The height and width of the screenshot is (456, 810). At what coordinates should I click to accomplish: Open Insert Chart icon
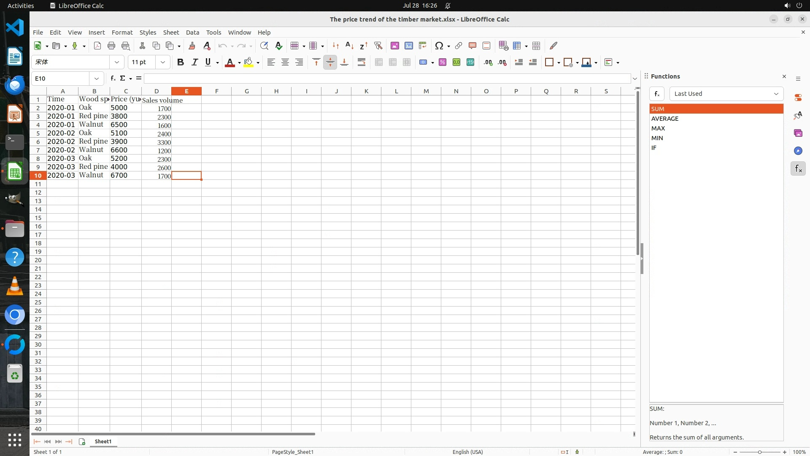[x=408, y=46]
